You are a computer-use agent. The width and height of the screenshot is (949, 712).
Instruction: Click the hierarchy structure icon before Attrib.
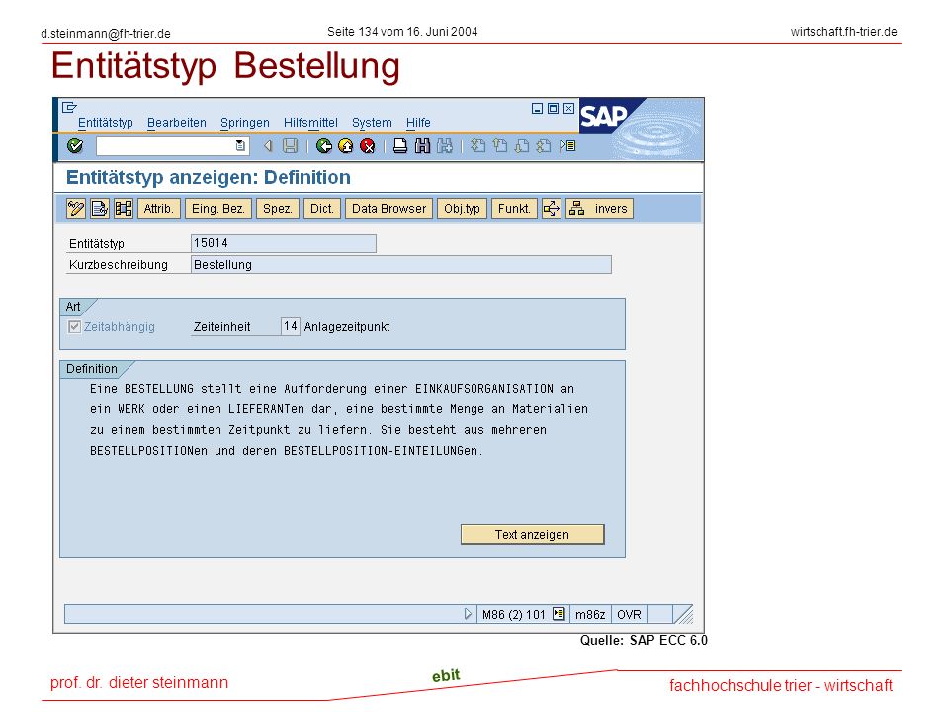[124, 209]
